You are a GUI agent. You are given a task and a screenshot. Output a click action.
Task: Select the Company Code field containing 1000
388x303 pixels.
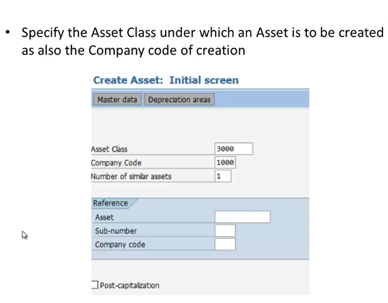pyautogui.click(x=225, y=163)
